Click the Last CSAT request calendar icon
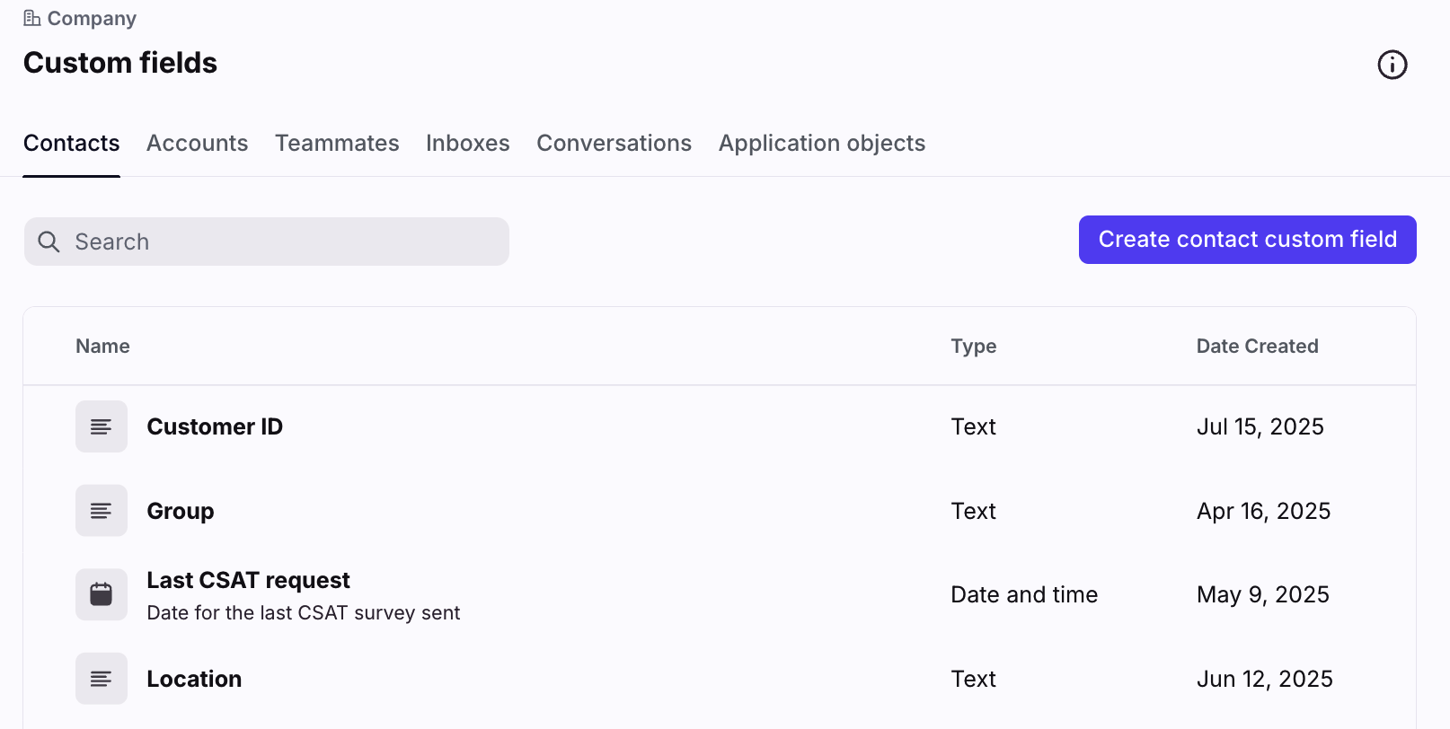This screenshot has width=1450, height=729. (x=102, y=594)
